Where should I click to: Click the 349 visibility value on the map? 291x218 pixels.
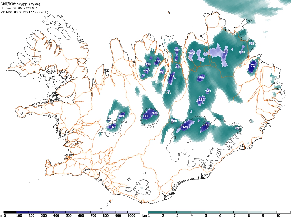tap(208, 91)
